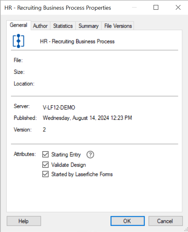Disable Started by Laserfiche Forms checkbox
188x232 pixels.
pyautogui.click(x=46, y=174)
